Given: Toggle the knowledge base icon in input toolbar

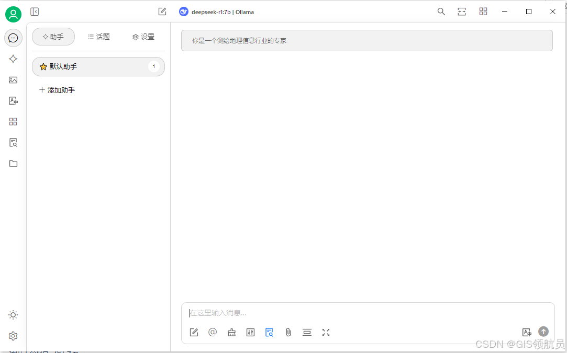Looking at the screenshot, I should (270, 333).
